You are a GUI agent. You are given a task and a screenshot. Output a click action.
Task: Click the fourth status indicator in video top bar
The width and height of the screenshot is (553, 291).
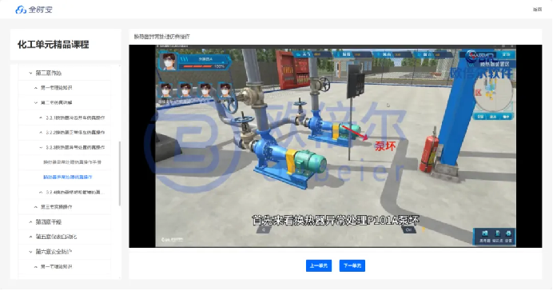pos(432,54)
